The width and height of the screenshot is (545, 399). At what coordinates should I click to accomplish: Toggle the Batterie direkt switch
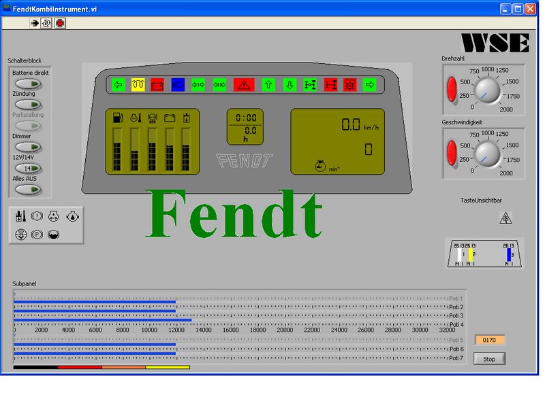tap(29, 84)
